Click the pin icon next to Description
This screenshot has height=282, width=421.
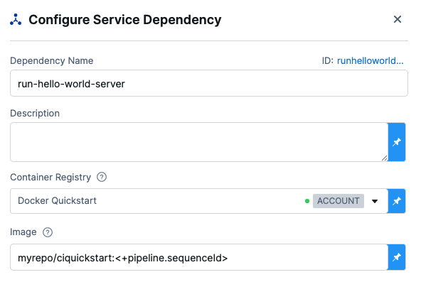point(397,142)
